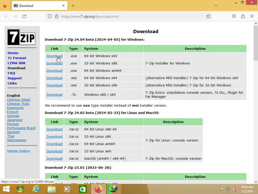
Task: Open the media player taskbar icon
Action: tap(67, 189)
